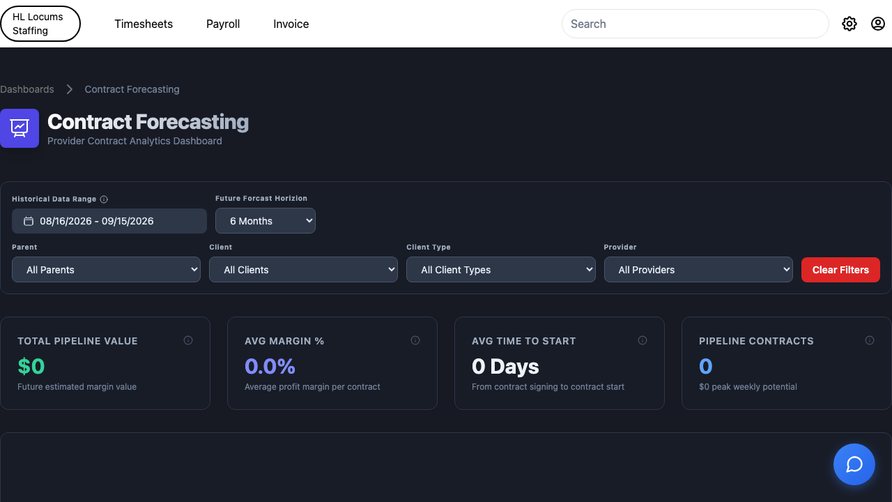Click the pipeline contracts count 0
892x502 pixels.
[x=706, y=366]
